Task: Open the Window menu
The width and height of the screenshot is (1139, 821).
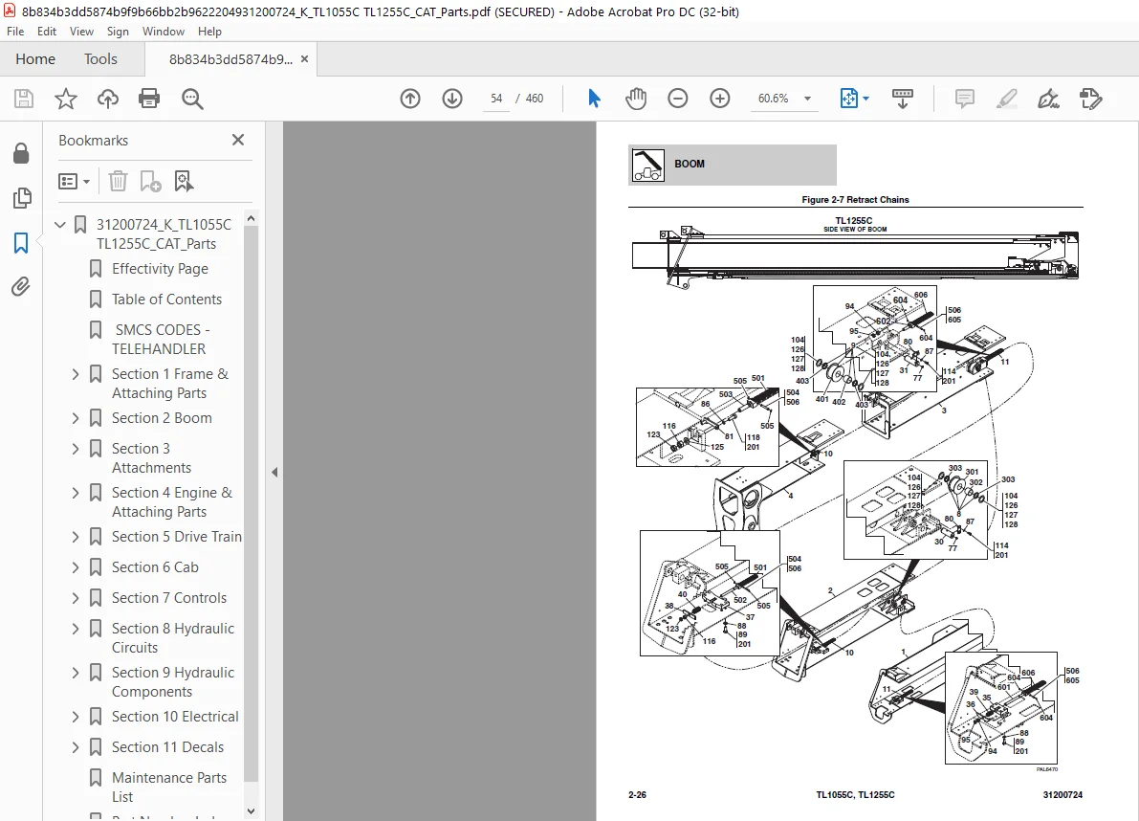Action: point(164,32)
